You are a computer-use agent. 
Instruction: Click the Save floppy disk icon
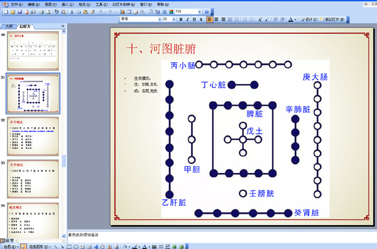coord(19,11)
